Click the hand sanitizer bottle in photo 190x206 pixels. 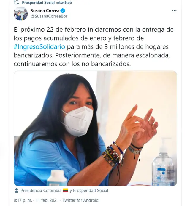point(164,162)
